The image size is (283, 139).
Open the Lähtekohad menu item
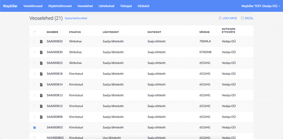[106, 6]
